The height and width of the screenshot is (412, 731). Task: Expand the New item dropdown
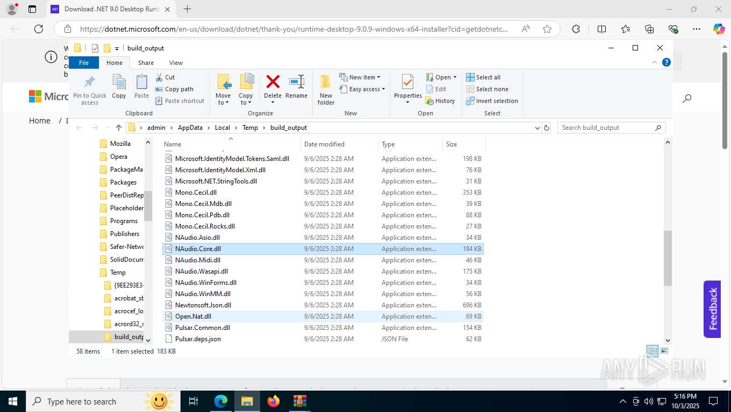(x=360, y=77)
